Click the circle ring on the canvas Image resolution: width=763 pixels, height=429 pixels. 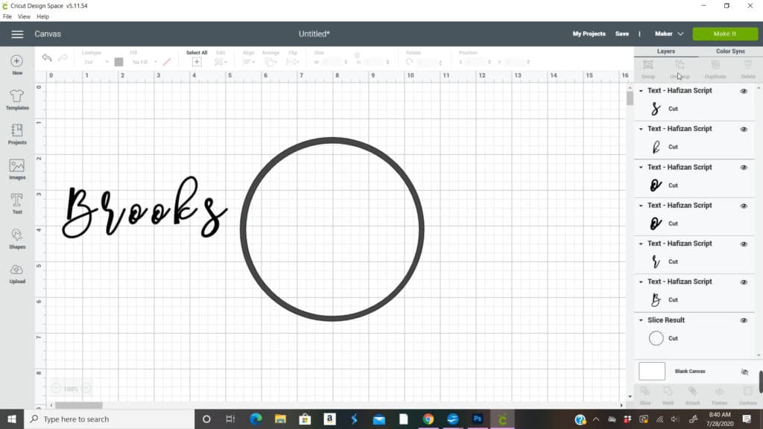pyautogui.click(x=332, y=141)
